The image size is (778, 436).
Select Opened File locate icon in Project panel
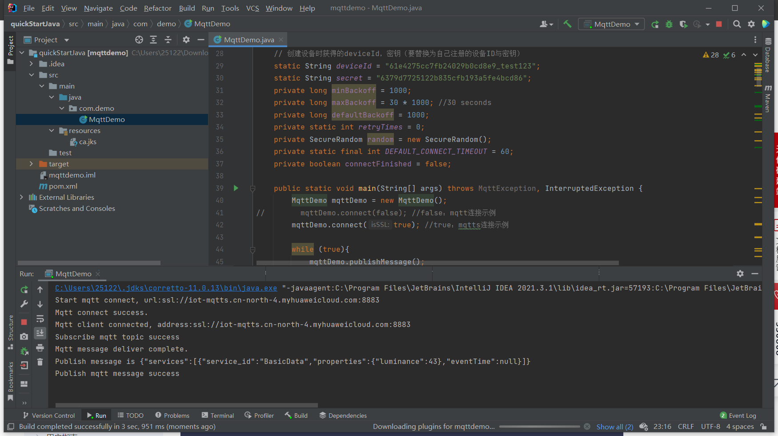[x=139, y=40]
